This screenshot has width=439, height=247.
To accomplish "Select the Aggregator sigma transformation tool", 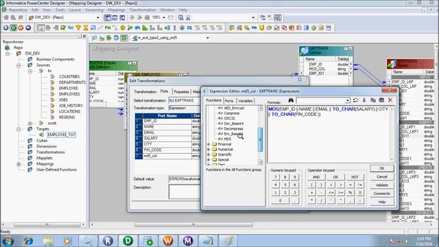I will coord(85,27).
